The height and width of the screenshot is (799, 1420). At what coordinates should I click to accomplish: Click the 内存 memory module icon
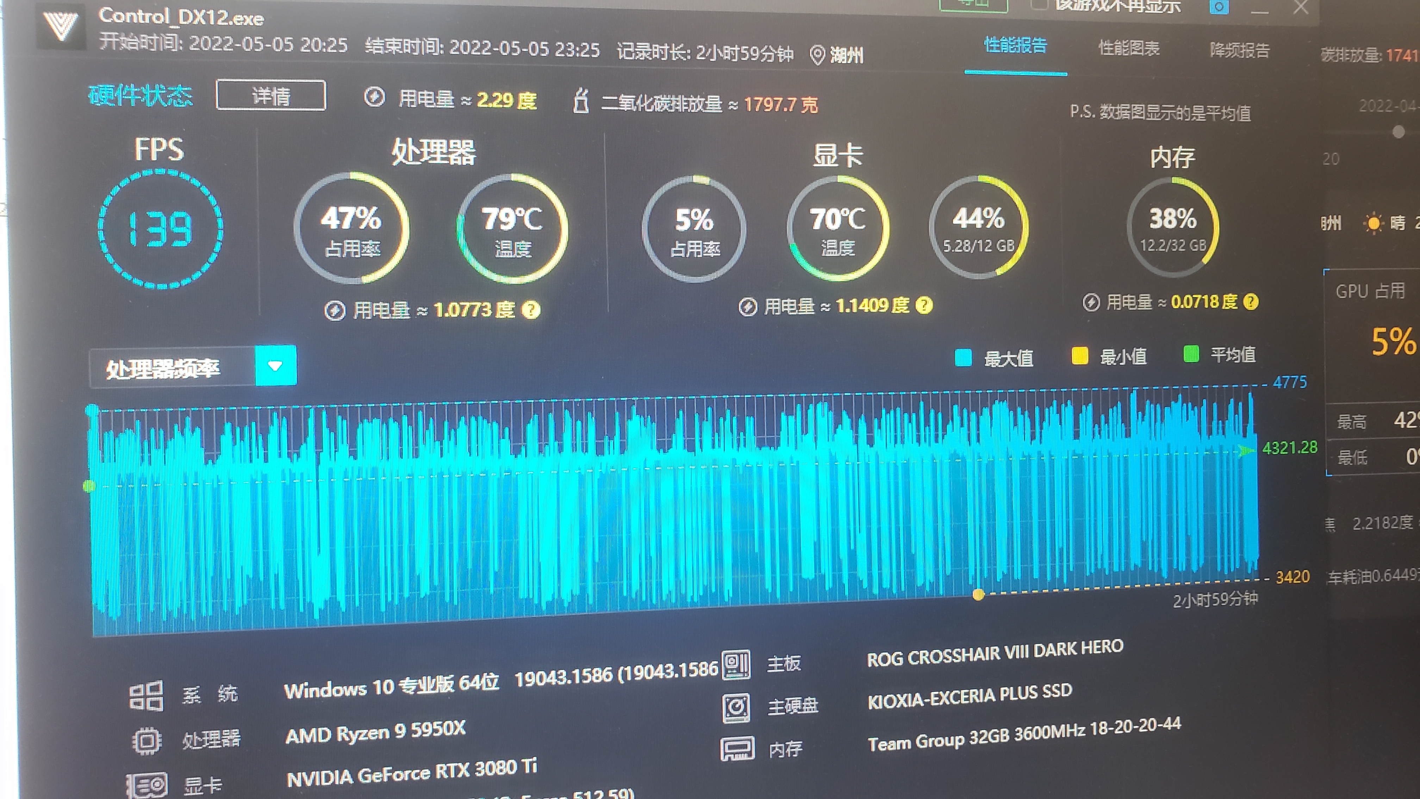(737, 749)
